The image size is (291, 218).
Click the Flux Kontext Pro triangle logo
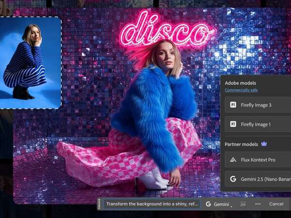tap(233, 159)
